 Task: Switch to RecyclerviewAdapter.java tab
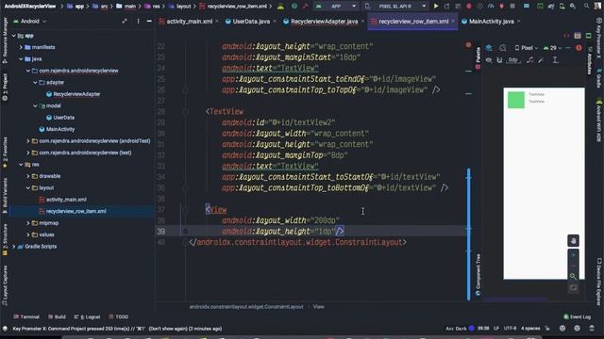coord(324,22)
